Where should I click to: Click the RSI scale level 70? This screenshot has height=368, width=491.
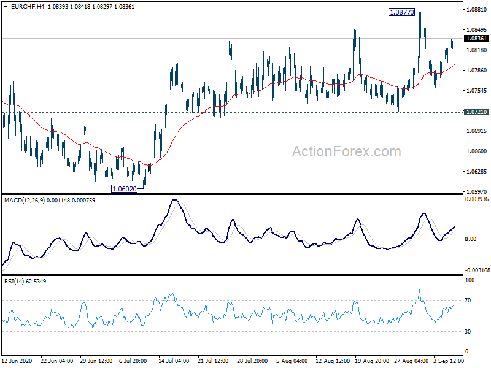468,301
